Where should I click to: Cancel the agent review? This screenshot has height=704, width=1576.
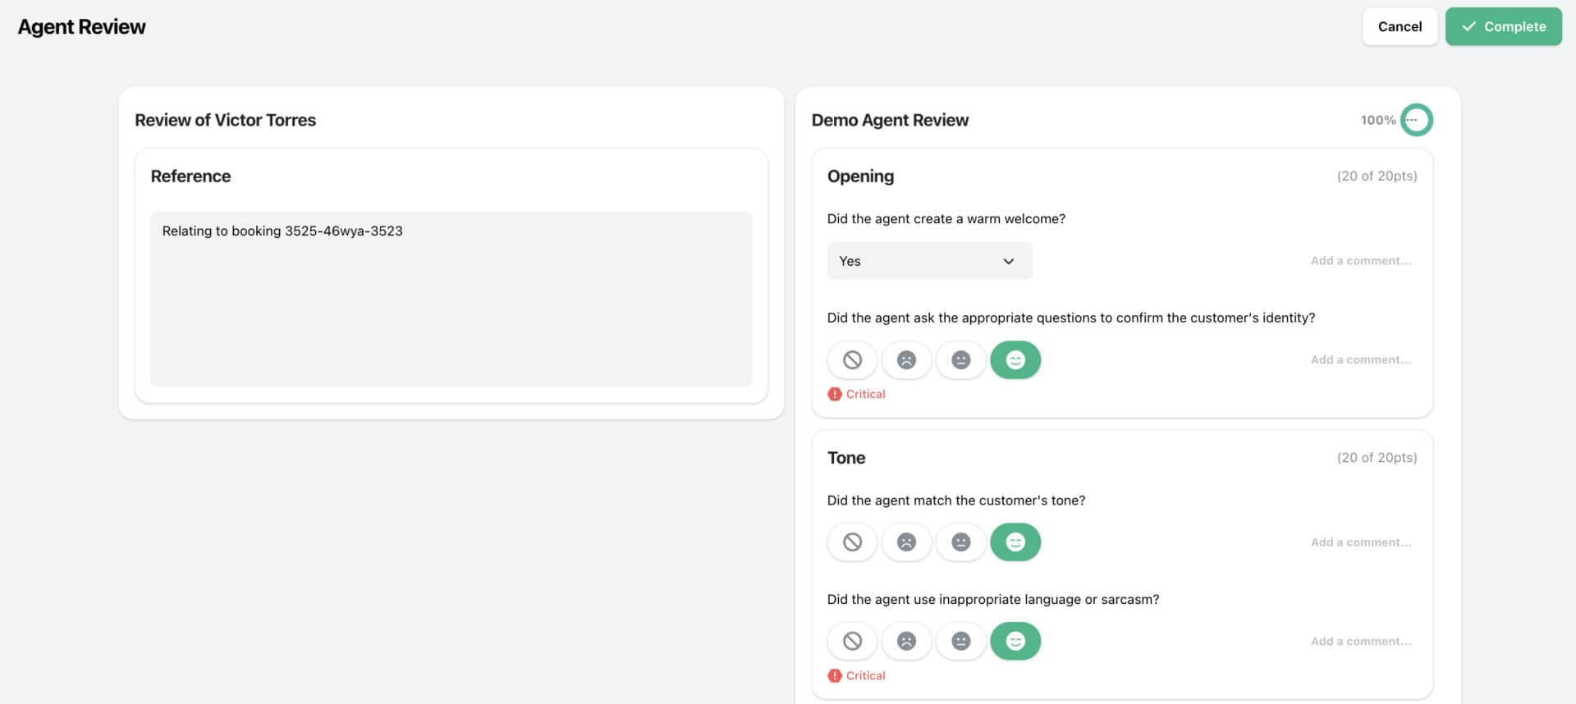coord(1400,27)
